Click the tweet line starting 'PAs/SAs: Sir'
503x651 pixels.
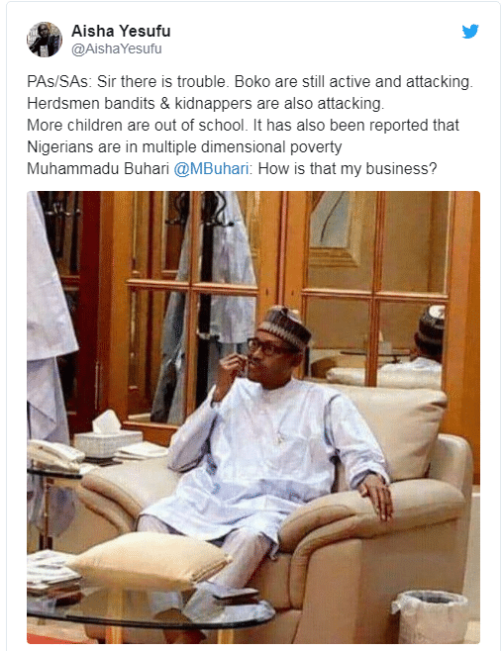click(x=251, y=82)
